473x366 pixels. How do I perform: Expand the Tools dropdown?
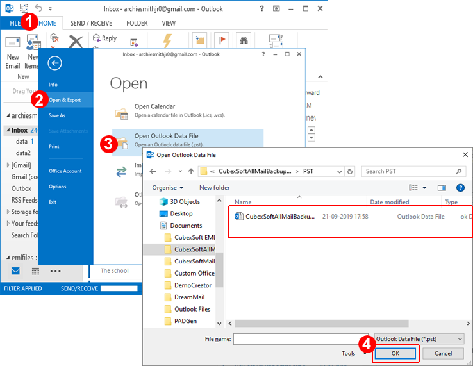coord(351,353)
